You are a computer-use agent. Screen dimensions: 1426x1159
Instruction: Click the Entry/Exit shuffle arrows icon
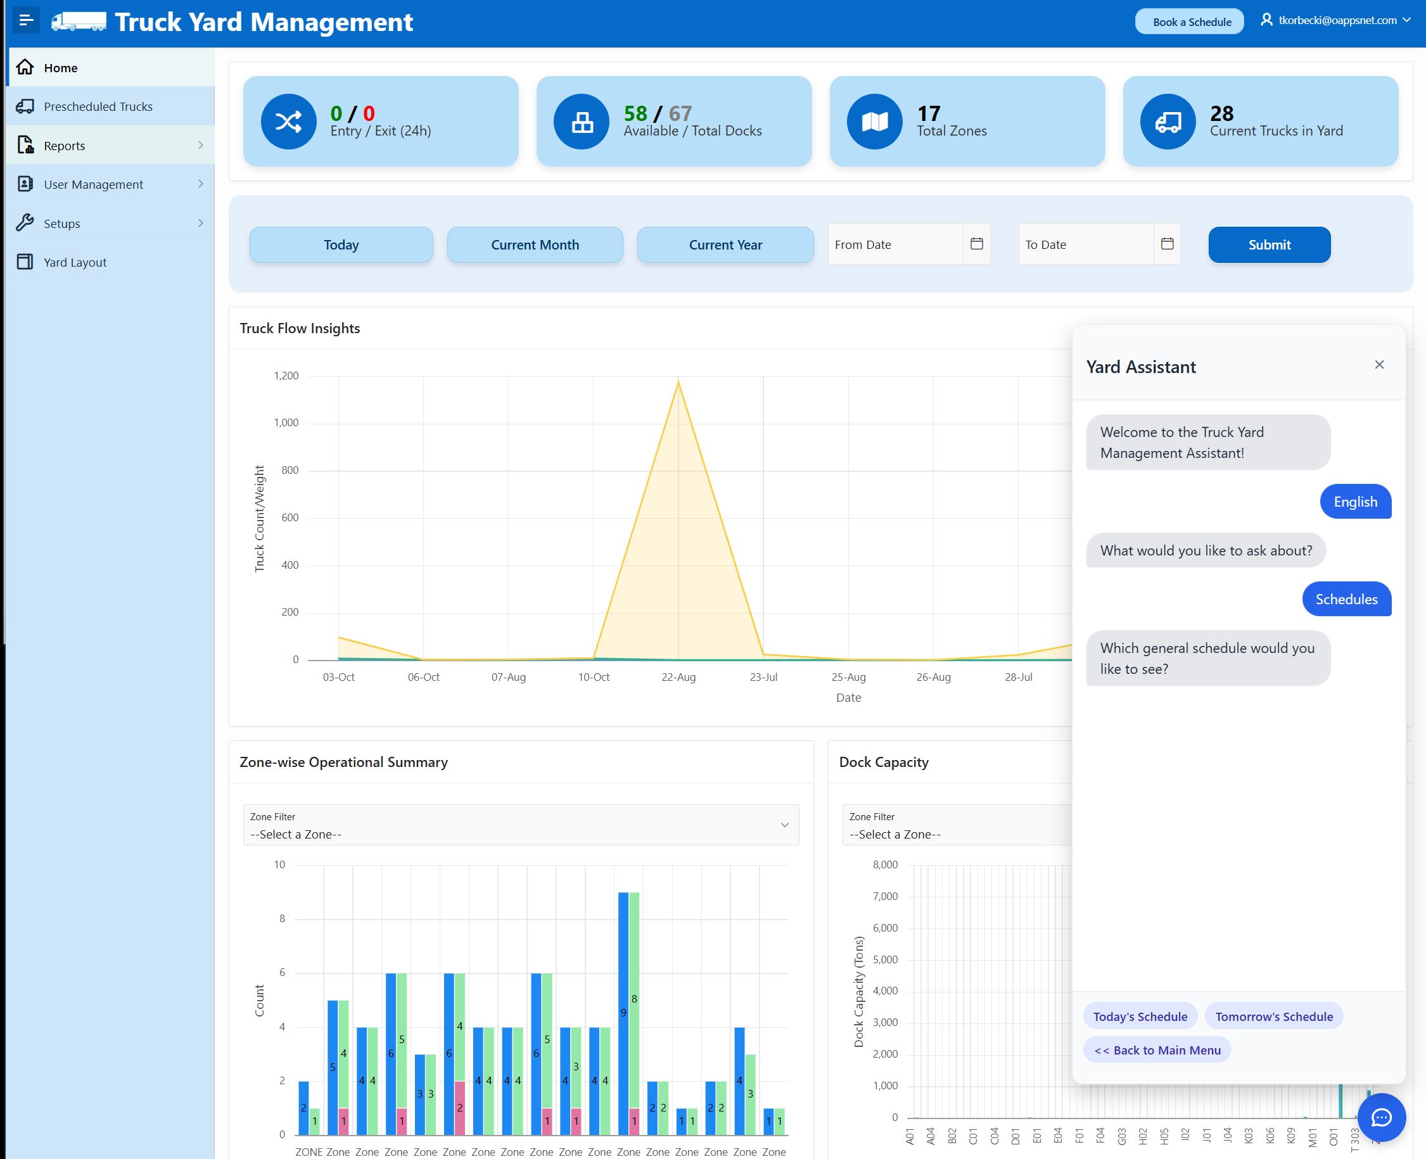[x=288, y=122]
